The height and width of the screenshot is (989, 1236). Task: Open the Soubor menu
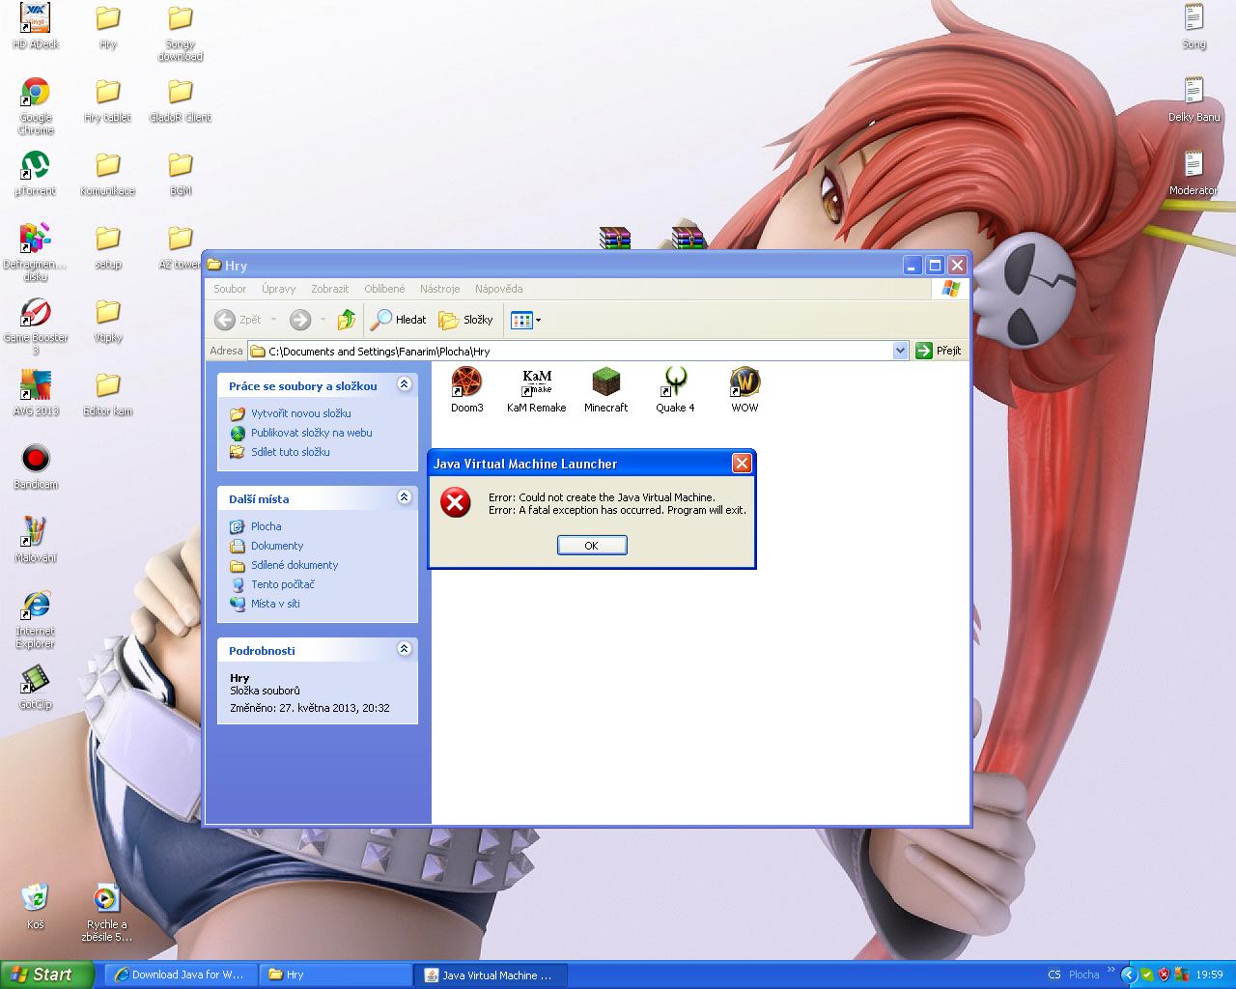230,289
